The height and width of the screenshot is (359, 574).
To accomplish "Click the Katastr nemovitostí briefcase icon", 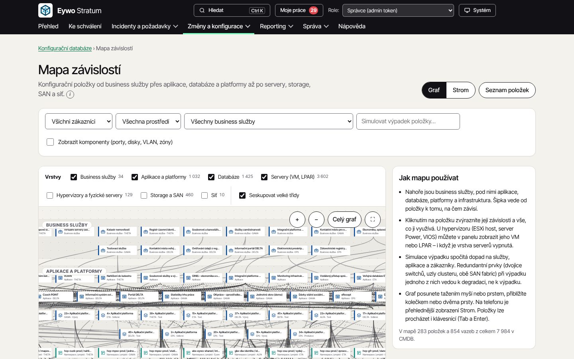I will click(x=103, y=231).
